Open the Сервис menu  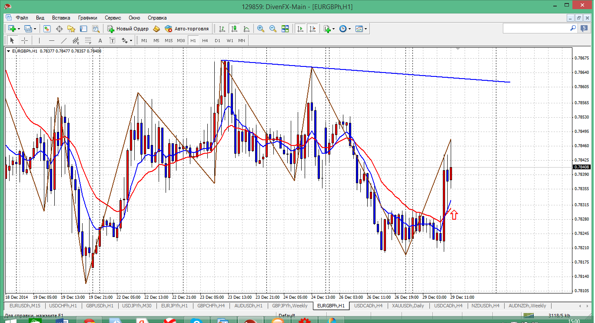click(113, 18)
